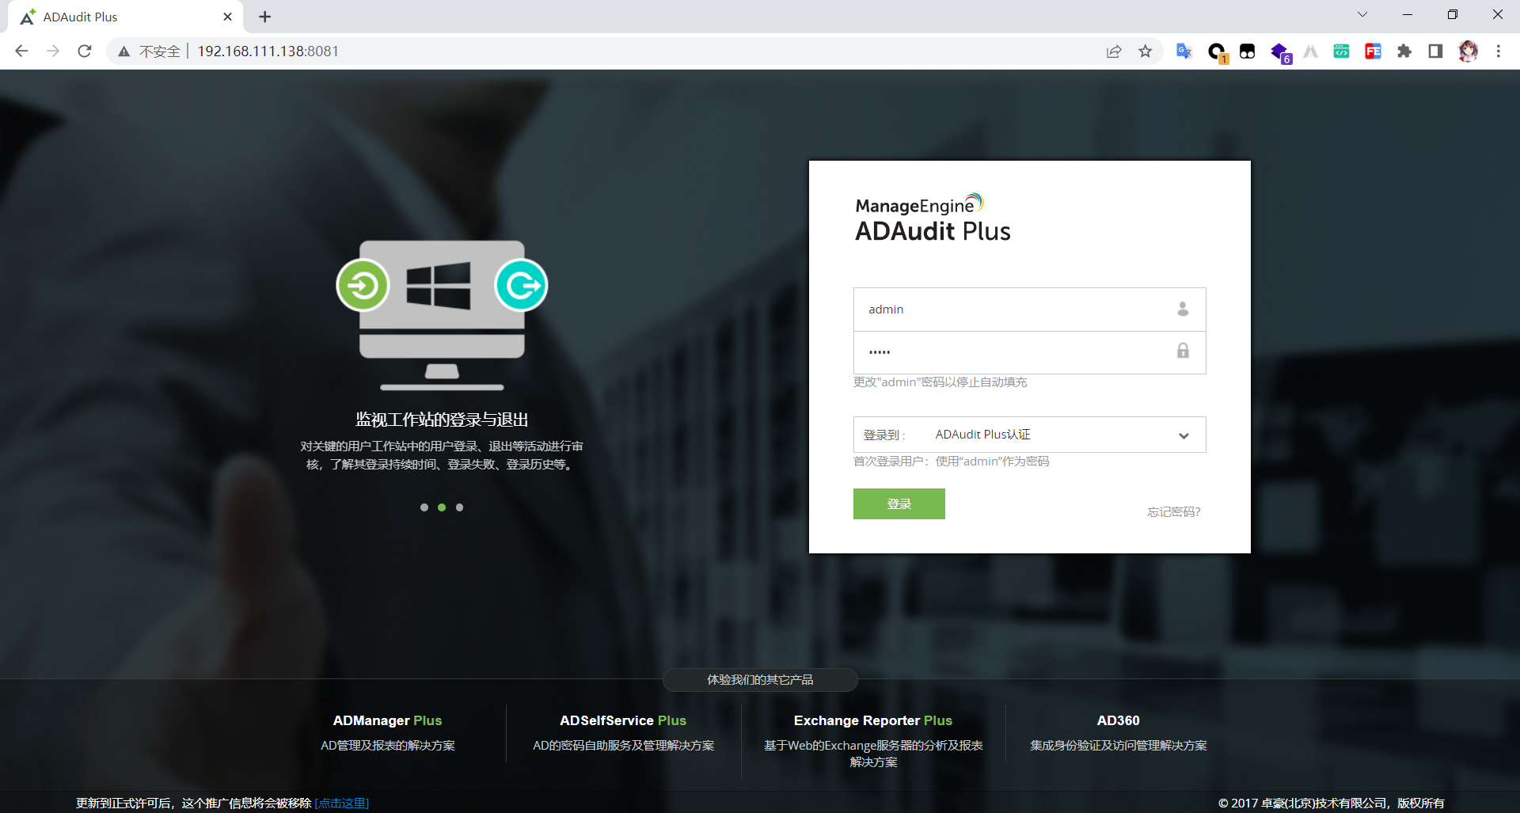Image resolution: width=1520 pixels, height=813 pixels.
Task: Close the ADAudit Plus tab
Action: point(228,17)
